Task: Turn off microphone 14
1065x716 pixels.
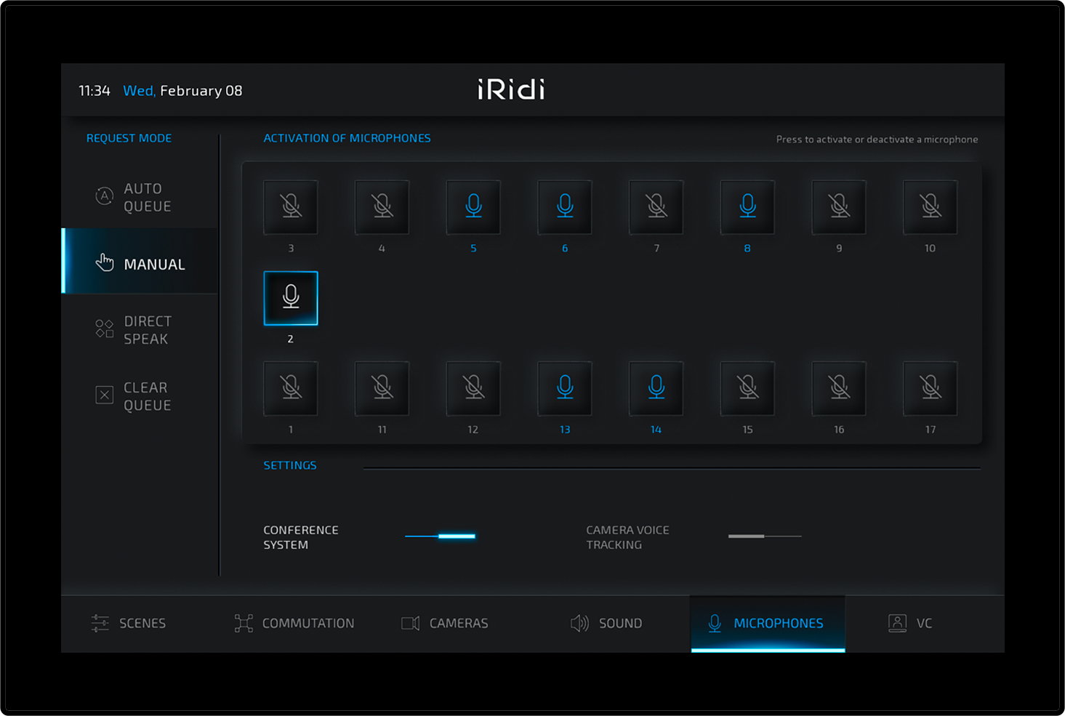Action: [656, 388]
